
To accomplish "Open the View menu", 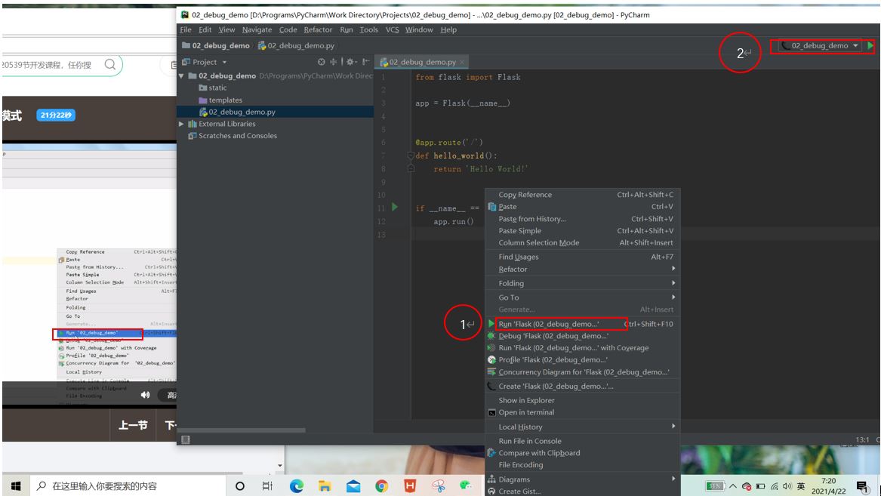I will click(226, 29).
